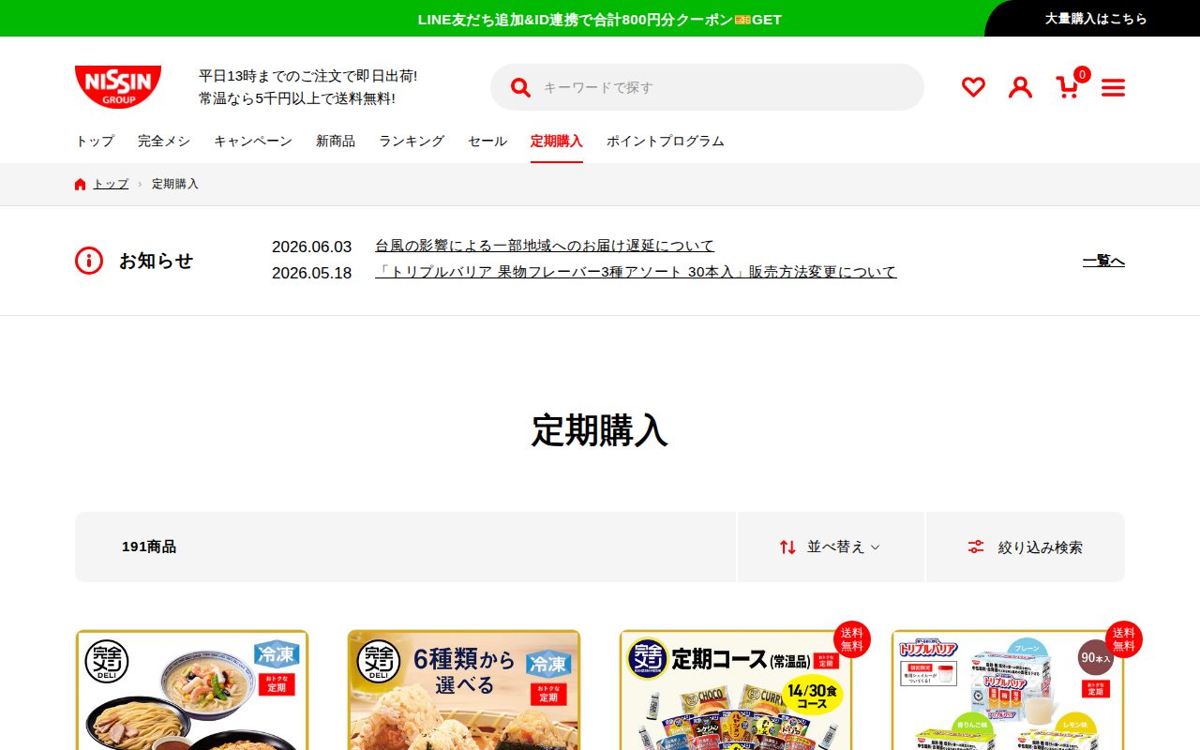Open トリプルバリア 90本入 product thumbnail
Screen dimensions: 1200x750
point(1008,690)
